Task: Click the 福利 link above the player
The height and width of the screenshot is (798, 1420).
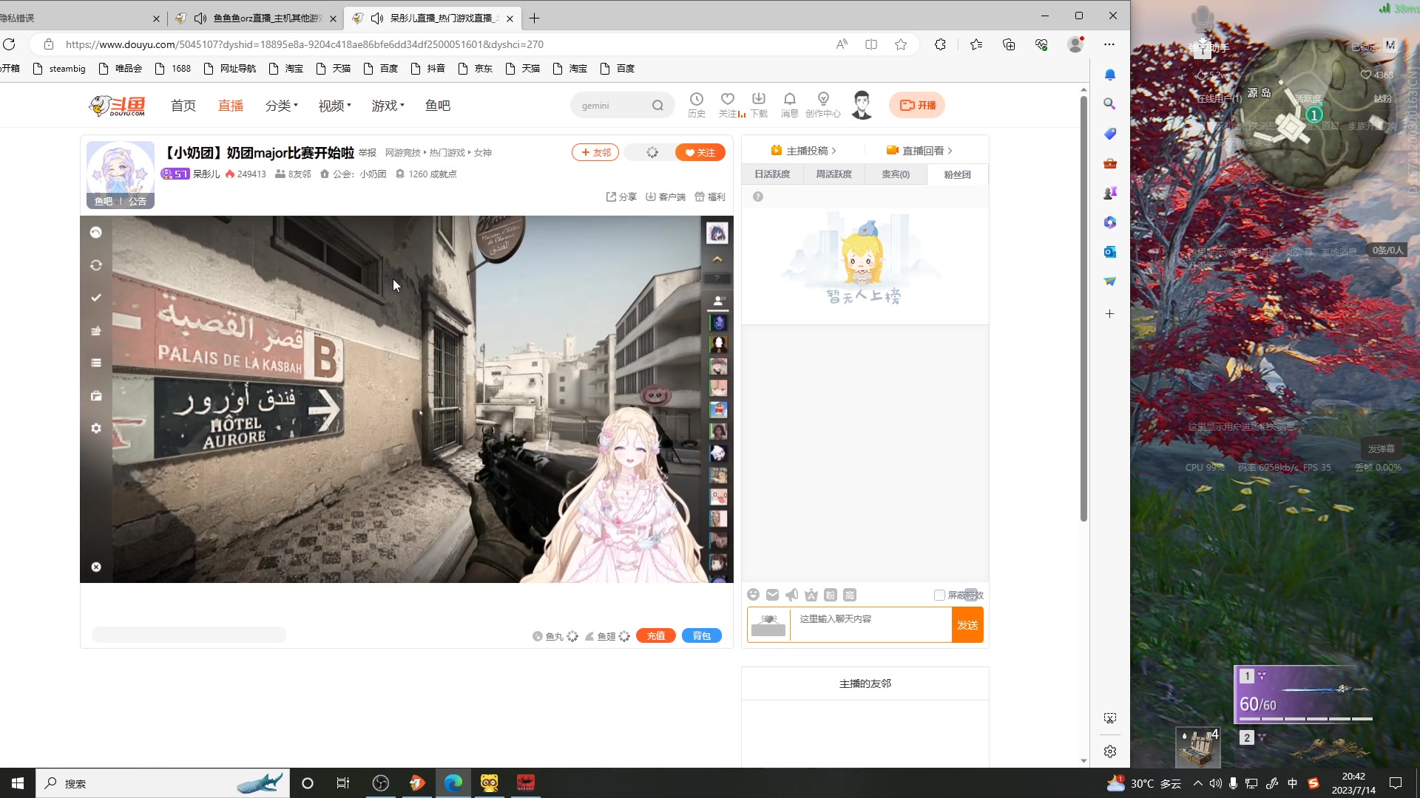Action: point(710,197)
